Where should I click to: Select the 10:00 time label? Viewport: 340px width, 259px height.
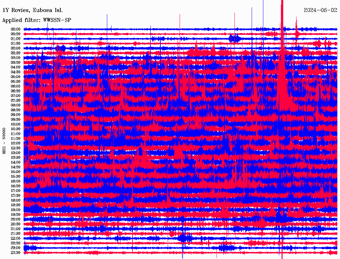click(16, 124)
